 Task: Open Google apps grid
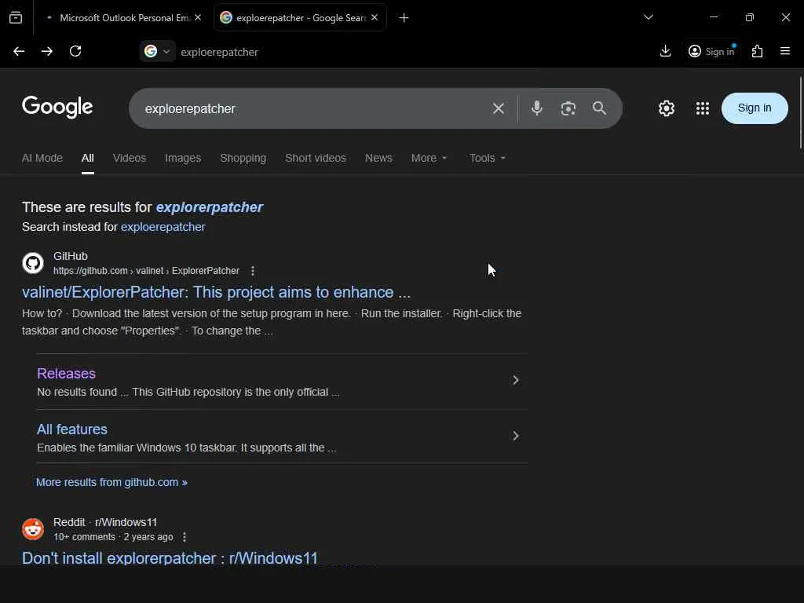coord(703,108)
